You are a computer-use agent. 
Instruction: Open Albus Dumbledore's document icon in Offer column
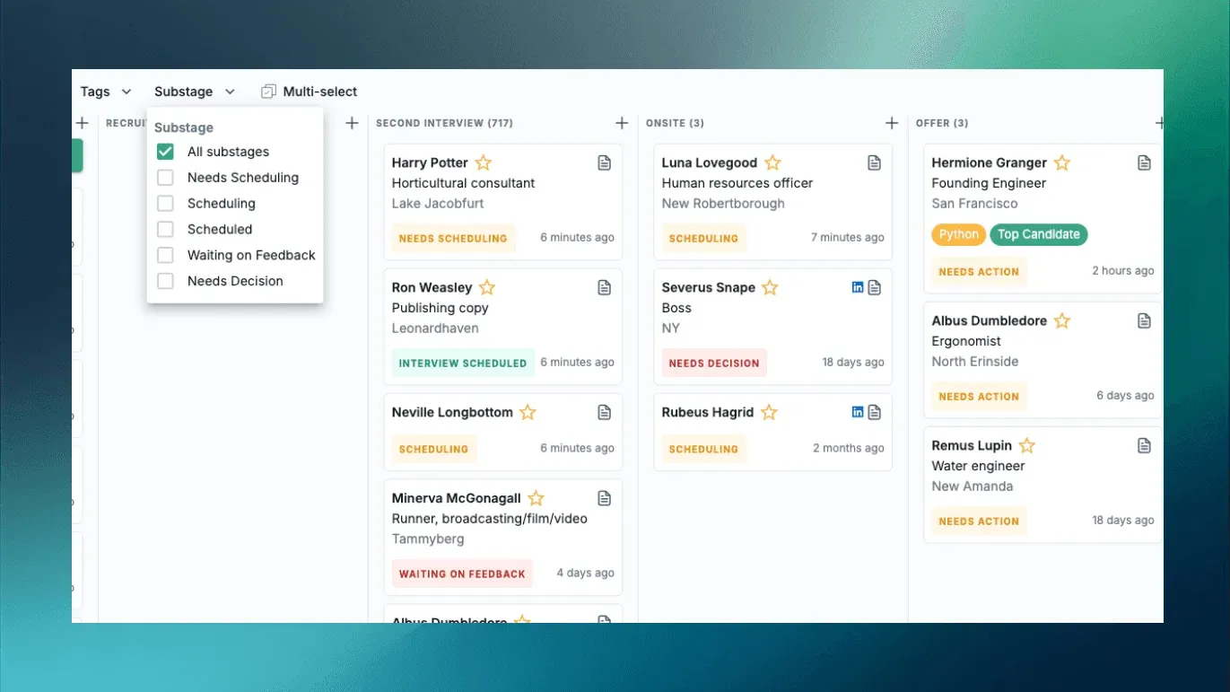(x=1145, y=320)
